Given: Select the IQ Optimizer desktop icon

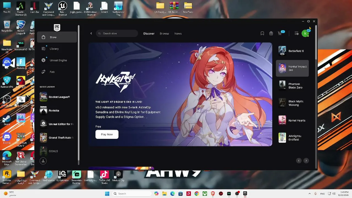Looking at the screenshot, I should point(63,176).
